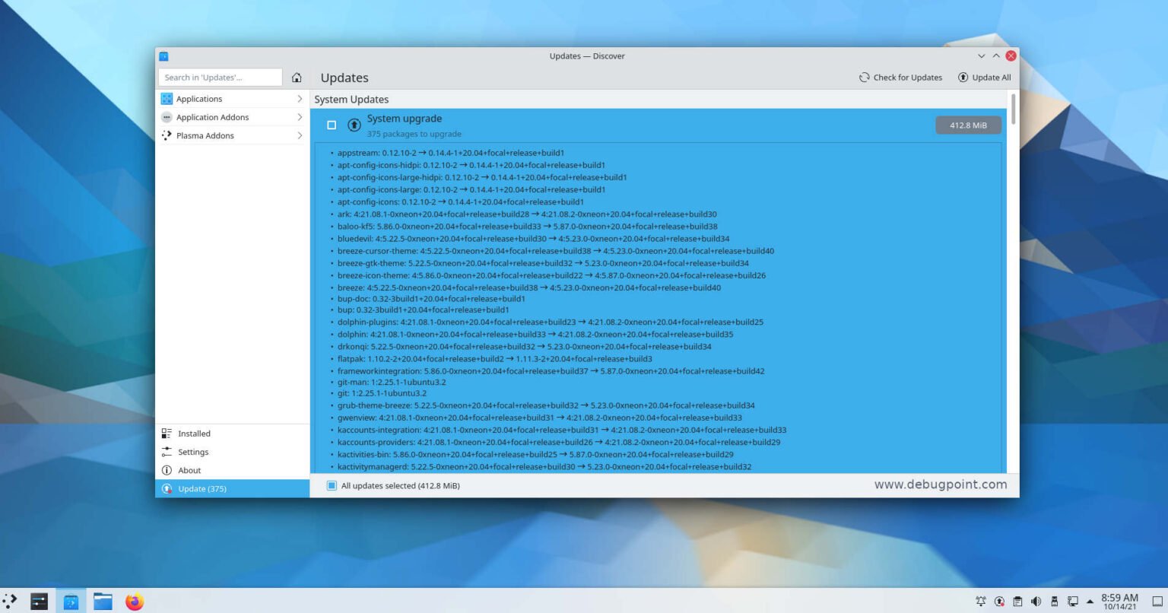Click the updates available tray icon

pyautogui.click(x=999, y=601)
